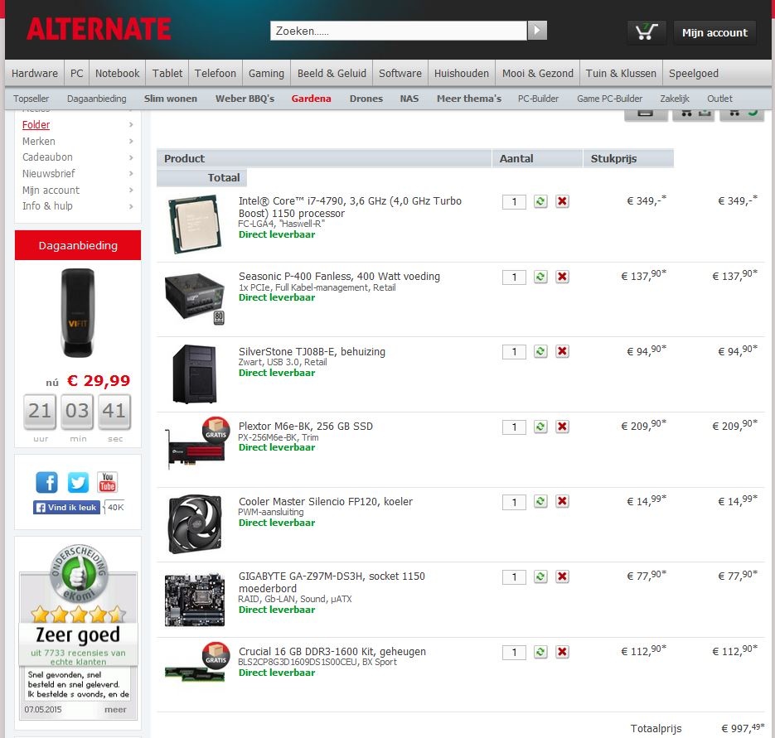
Task: Remove Crucial 16 GB DDR3-1600 Kit geheugen
Action: coord(562,652)
